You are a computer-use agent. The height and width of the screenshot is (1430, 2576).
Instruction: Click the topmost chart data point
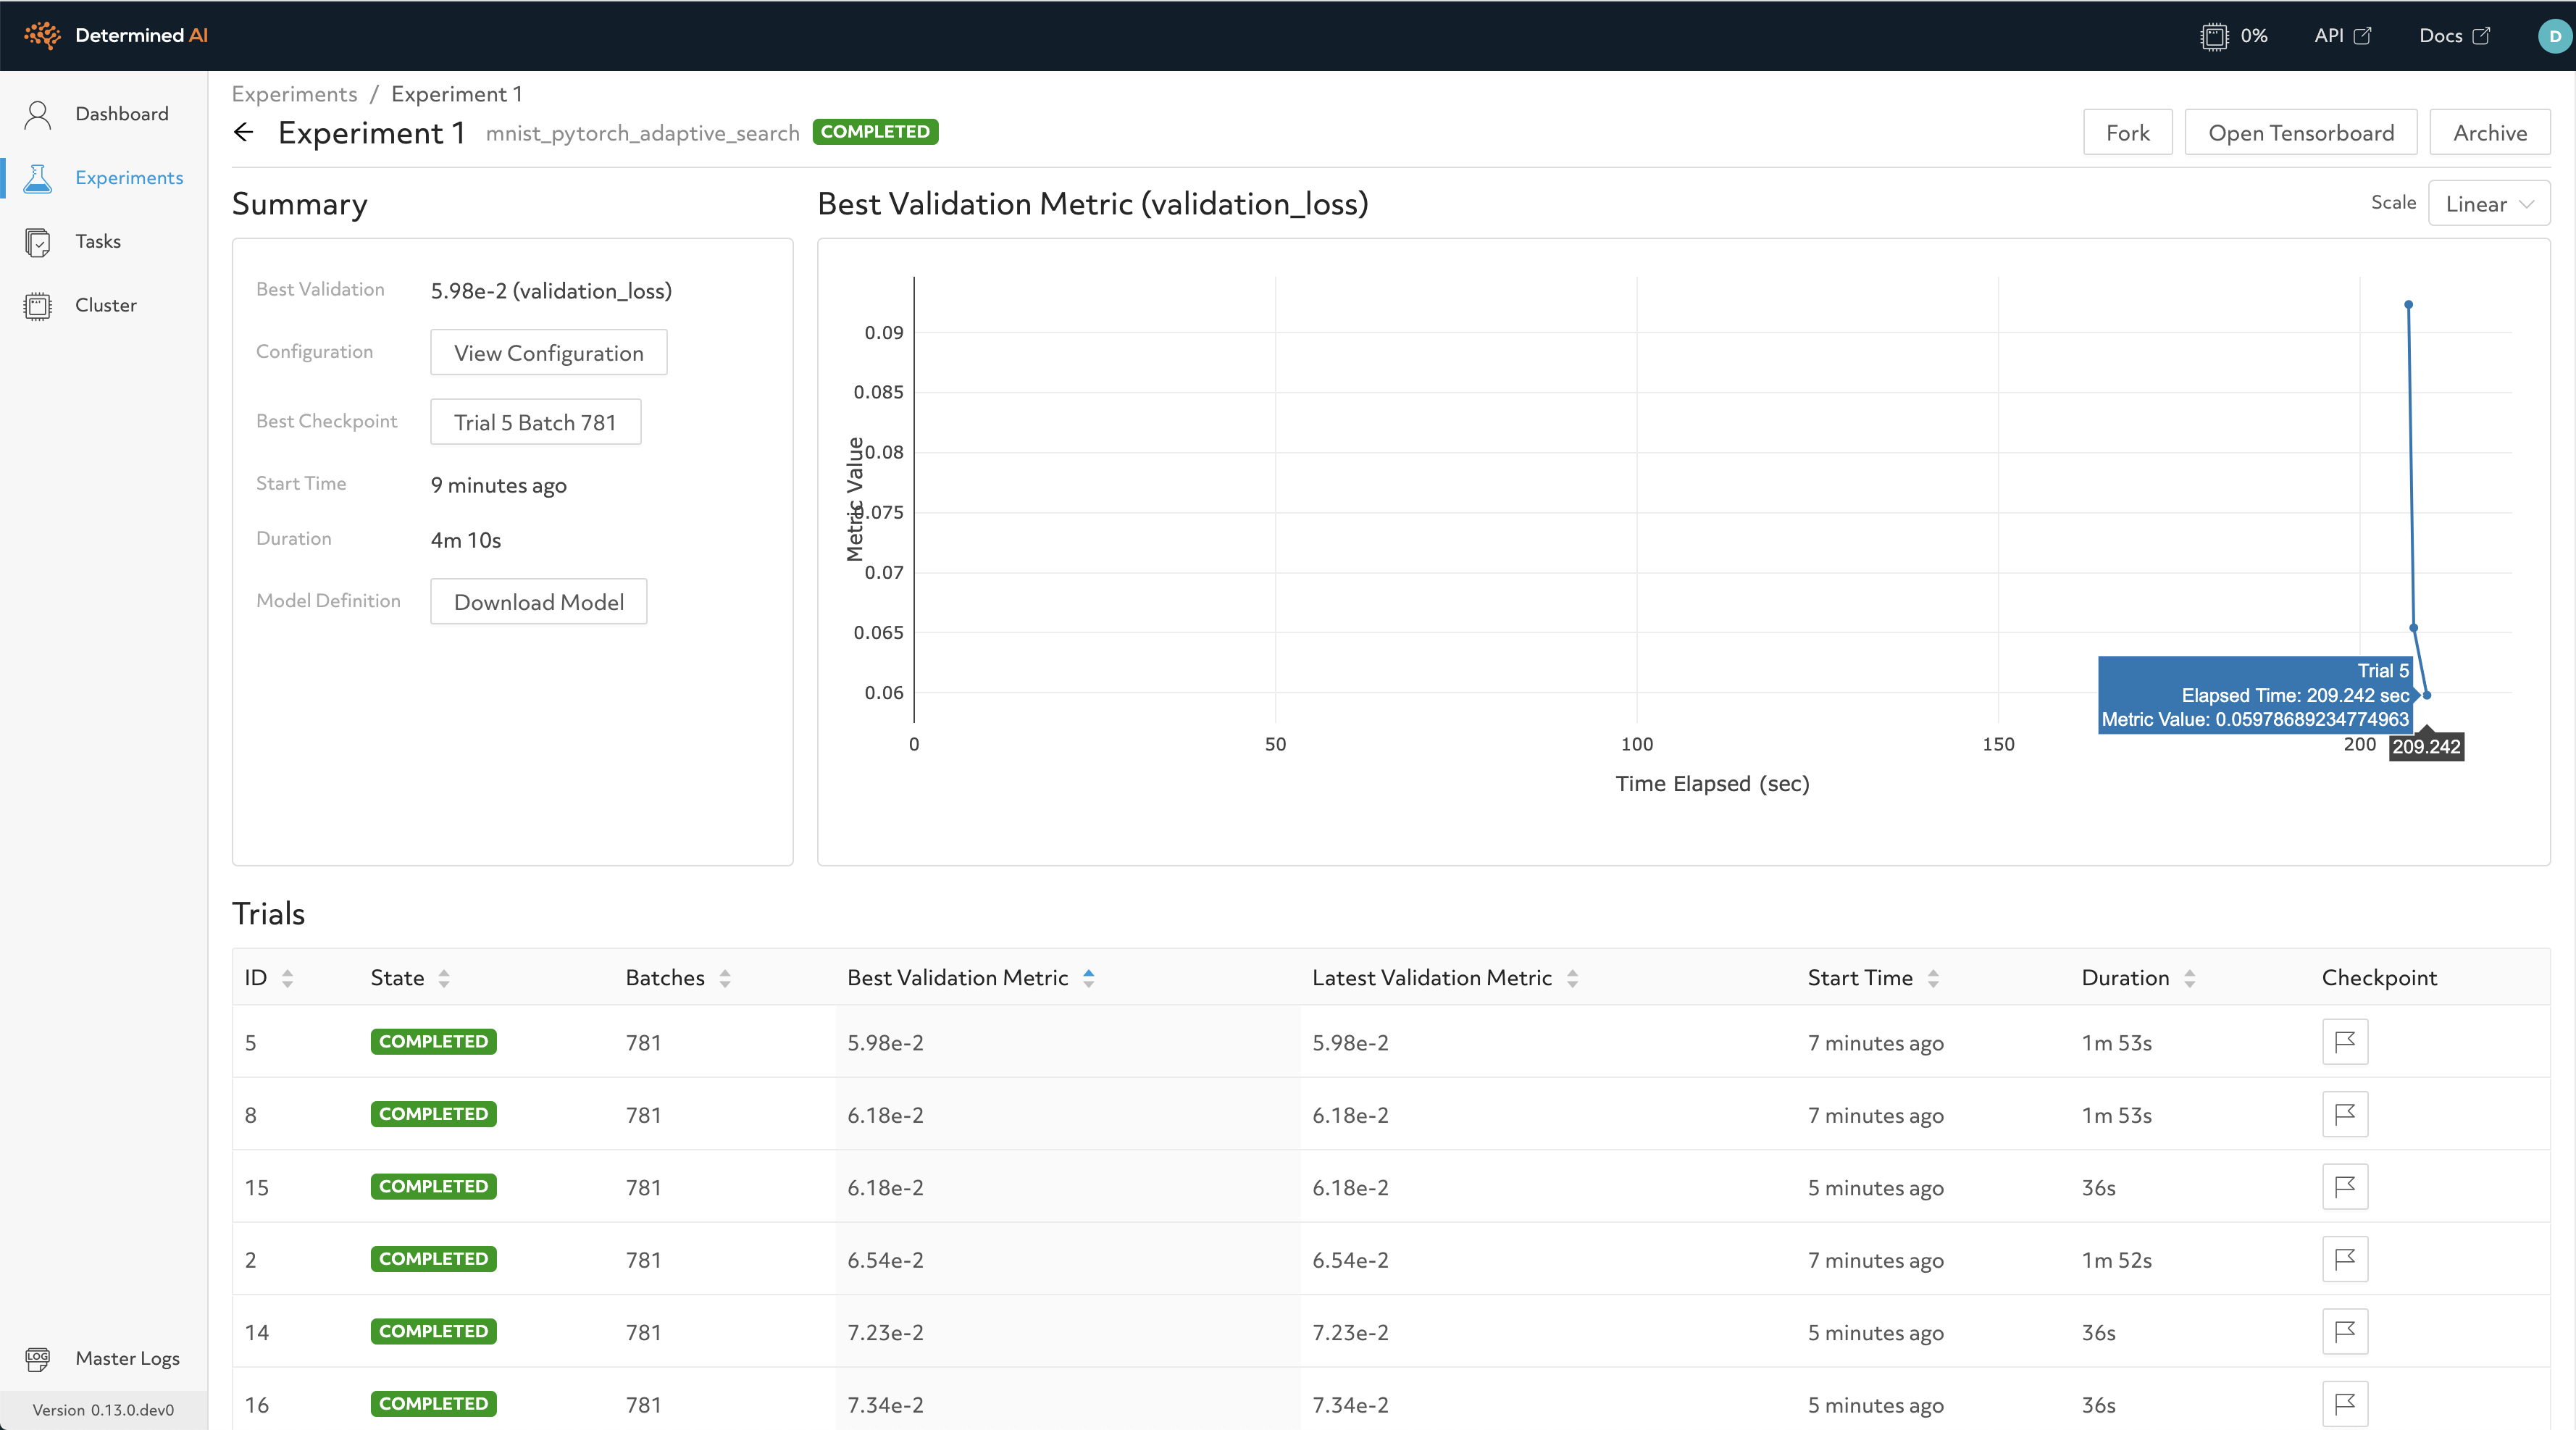2408,304
